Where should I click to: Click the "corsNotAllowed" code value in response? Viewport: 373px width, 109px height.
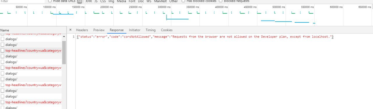(137, 37)
